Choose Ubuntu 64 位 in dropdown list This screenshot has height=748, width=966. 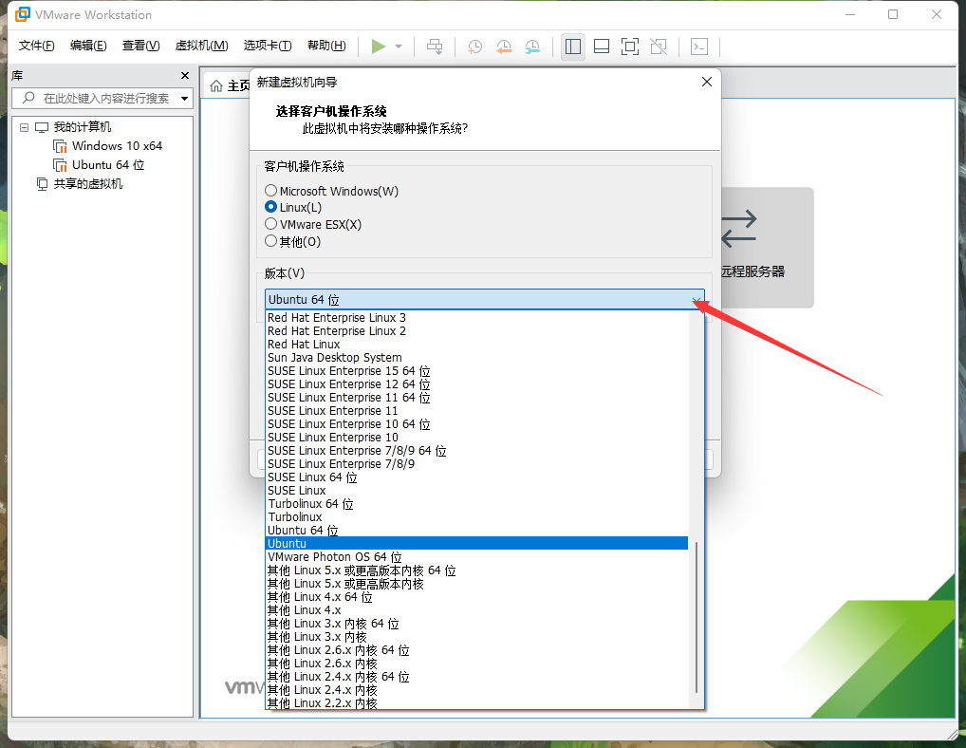[x=477, y=531]
